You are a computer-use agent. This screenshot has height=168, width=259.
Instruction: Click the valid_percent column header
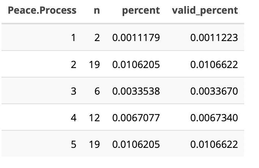(x=205, y=11)
